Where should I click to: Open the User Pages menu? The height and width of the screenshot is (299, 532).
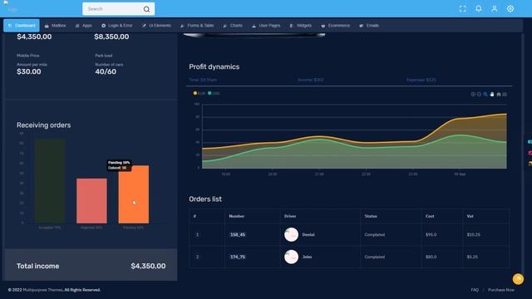(x=266, y=26)
